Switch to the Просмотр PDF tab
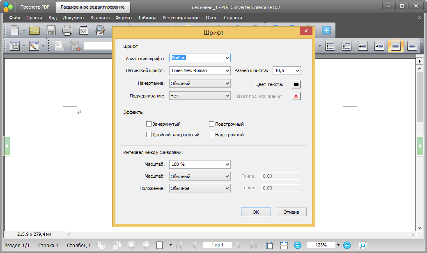This screenshot has height=253, width=427. (35, 7)
